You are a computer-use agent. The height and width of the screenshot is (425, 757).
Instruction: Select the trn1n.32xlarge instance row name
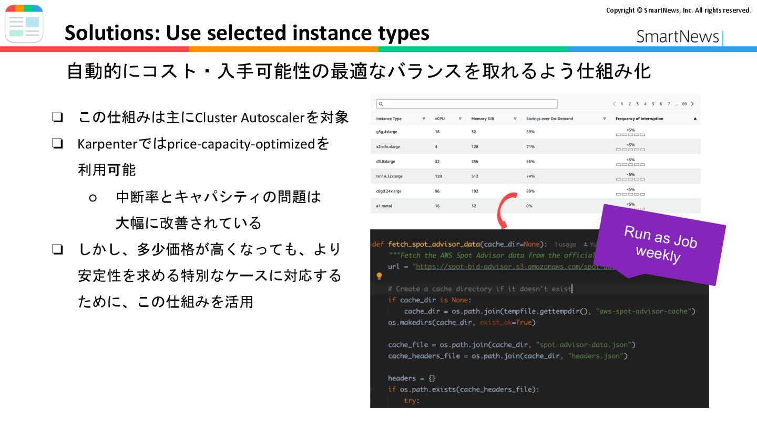pos(390,176)
